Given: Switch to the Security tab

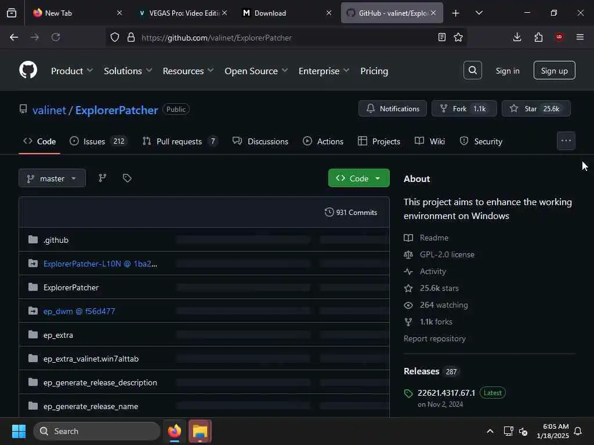Looking at the screenshot, I should 481,141.
